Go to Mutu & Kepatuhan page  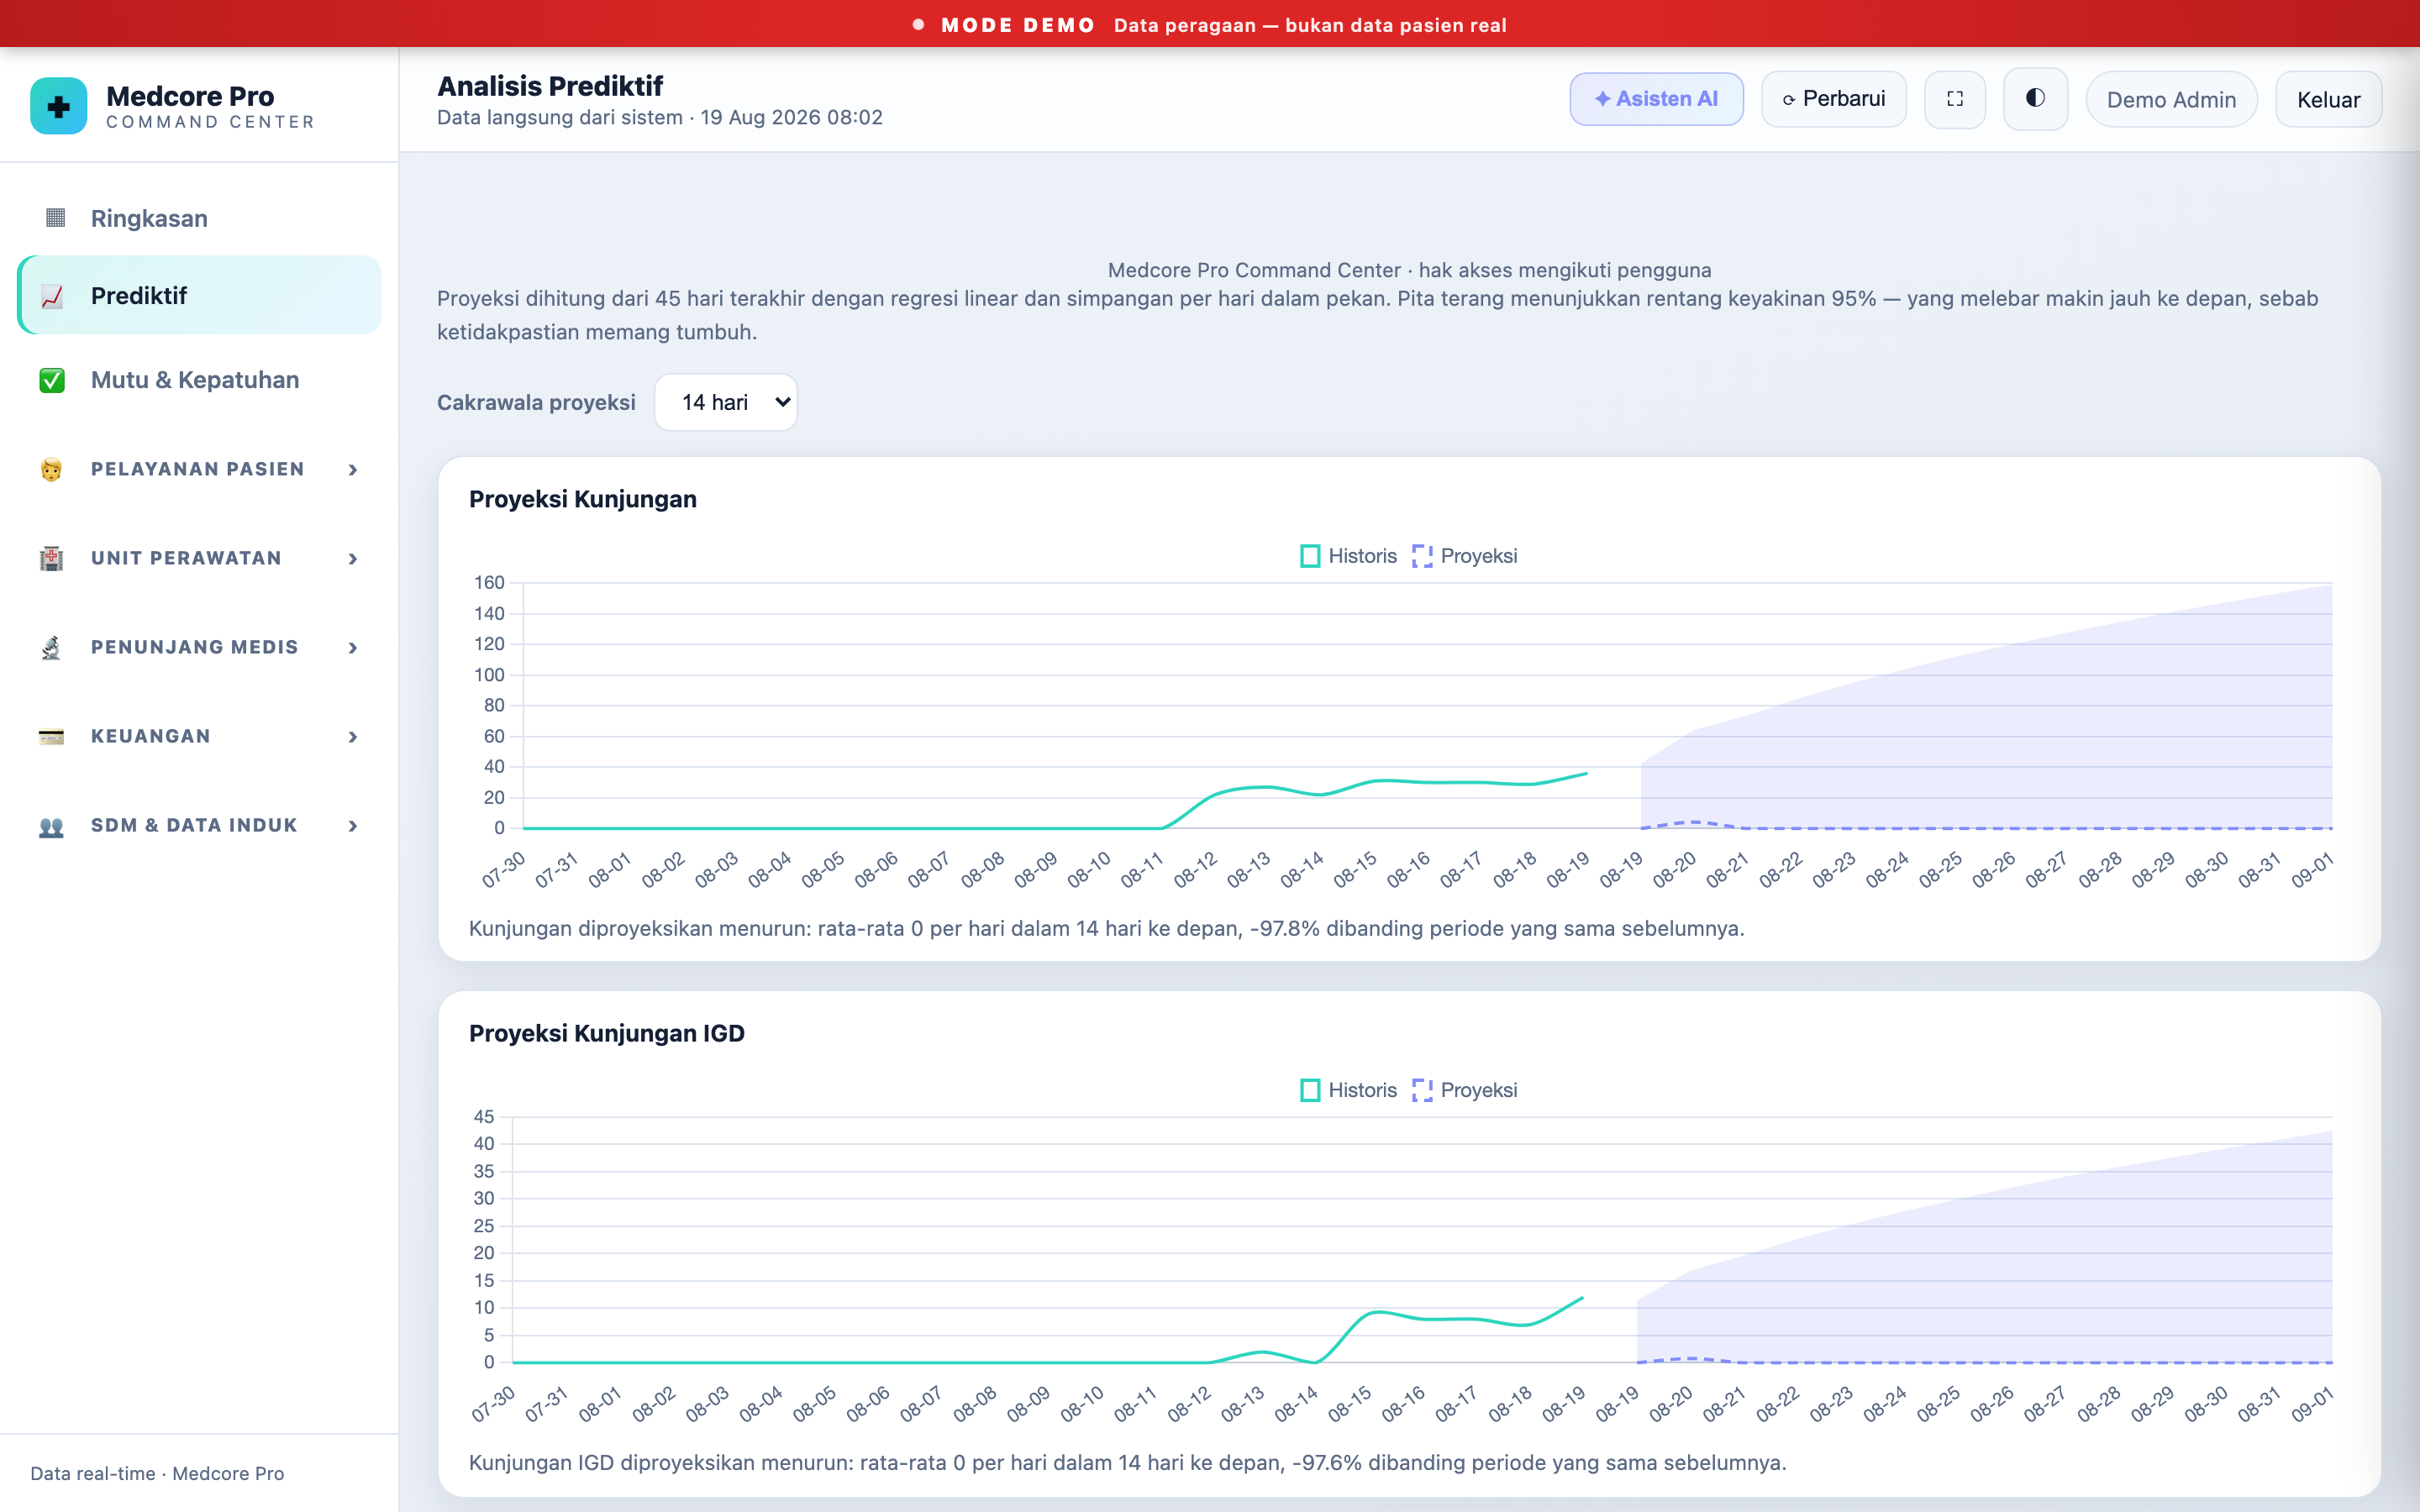pos(199,380)
